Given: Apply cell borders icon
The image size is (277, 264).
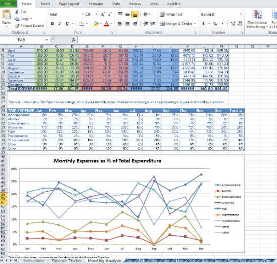Looking at the screenshot, I should click(81, 24).
